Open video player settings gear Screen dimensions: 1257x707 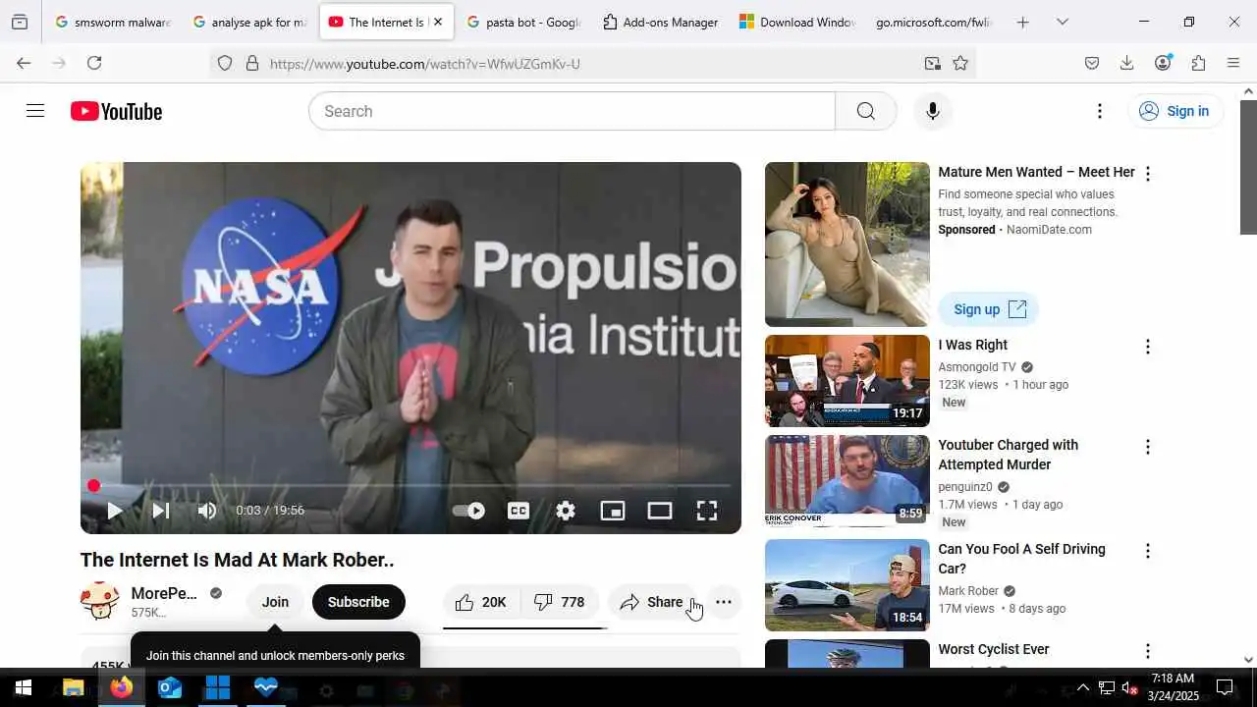point(566,511)
